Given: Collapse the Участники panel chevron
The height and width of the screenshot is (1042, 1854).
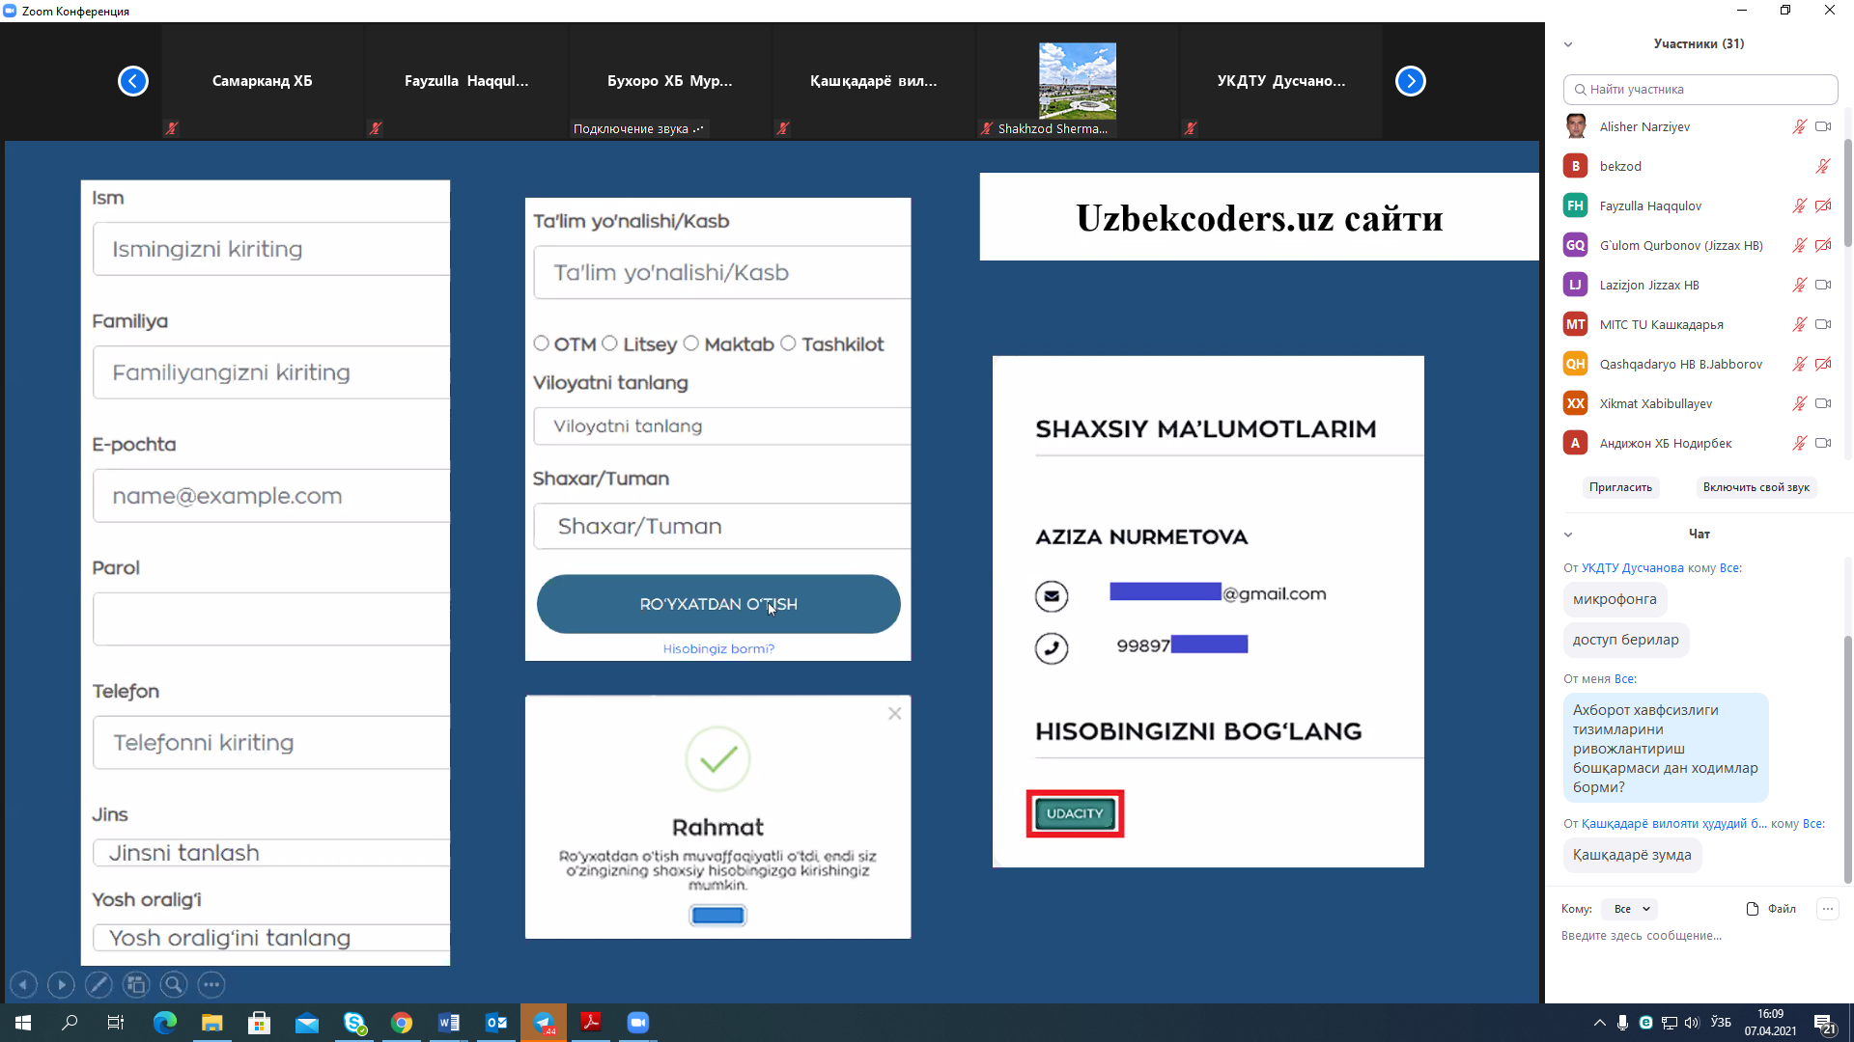Looking at the screenshot, I should pos(1568,44).
